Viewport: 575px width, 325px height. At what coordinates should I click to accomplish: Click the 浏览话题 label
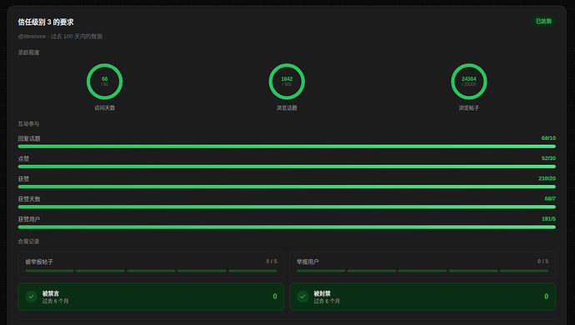(287, 107)
